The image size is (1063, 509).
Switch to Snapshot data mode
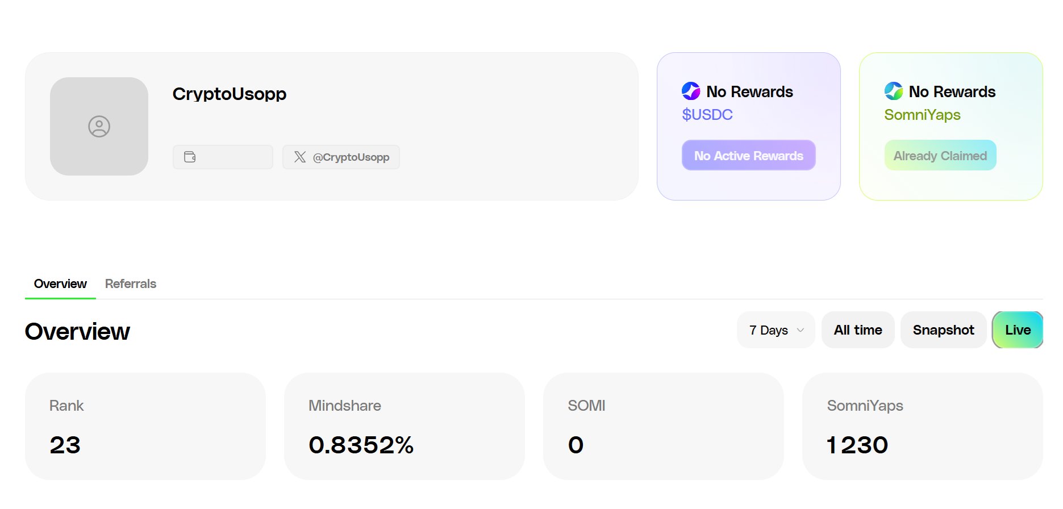pos(943,330)
